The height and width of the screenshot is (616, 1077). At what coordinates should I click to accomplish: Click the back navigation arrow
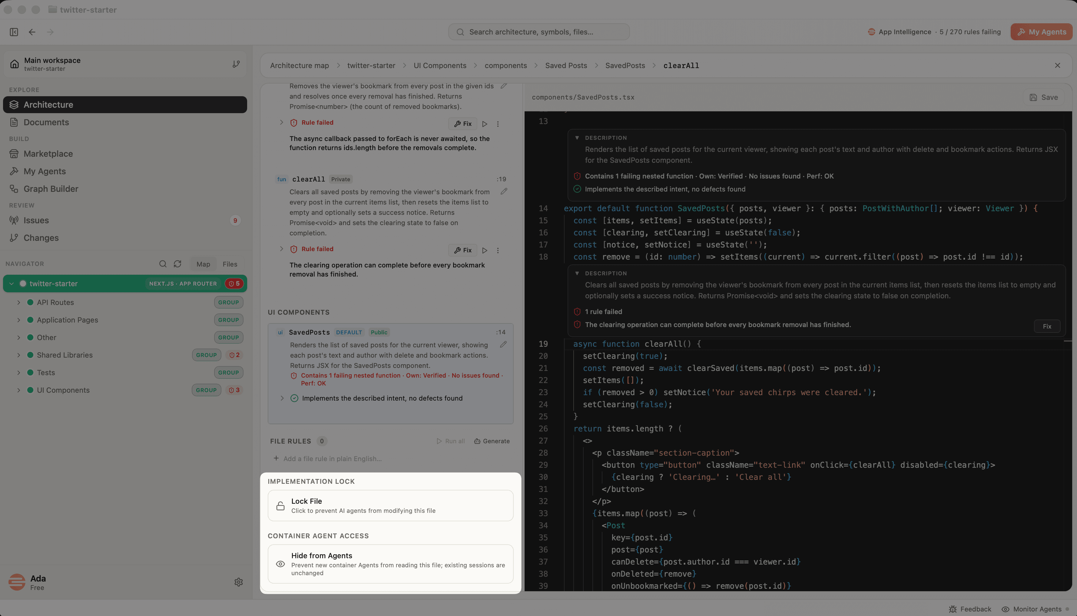pyautogui.click(x=32, y=32)
